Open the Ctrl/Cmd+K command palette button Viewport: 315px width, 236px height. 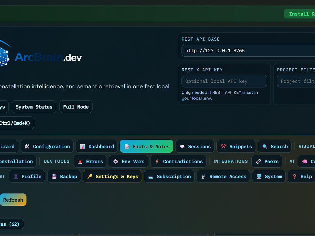click(x=17, y=123)
